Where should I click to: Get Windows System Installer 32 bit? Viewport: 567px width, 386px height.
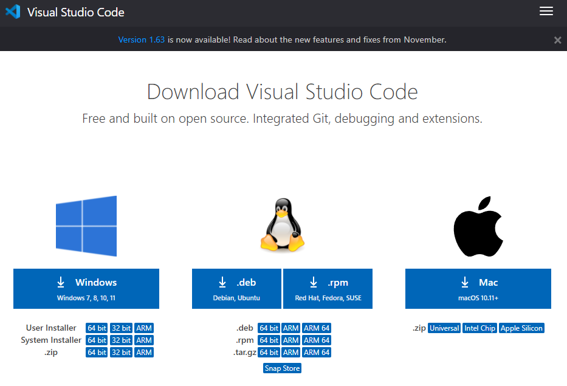121,340
